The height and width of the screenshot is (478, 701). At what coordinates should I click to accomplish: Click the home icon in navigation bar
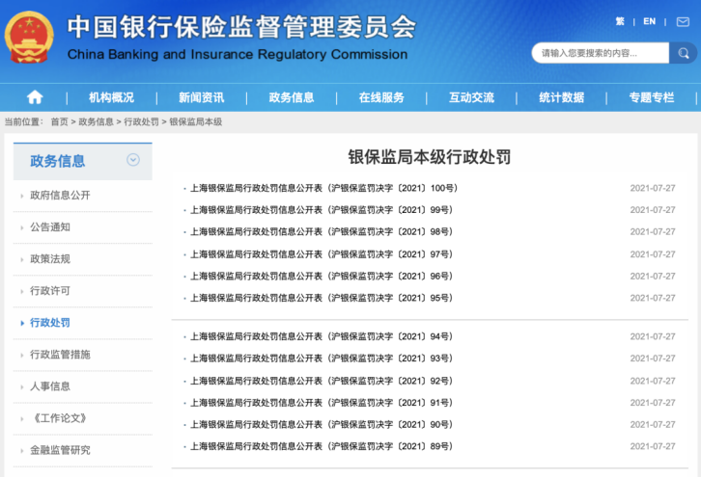tap(35, 96)
